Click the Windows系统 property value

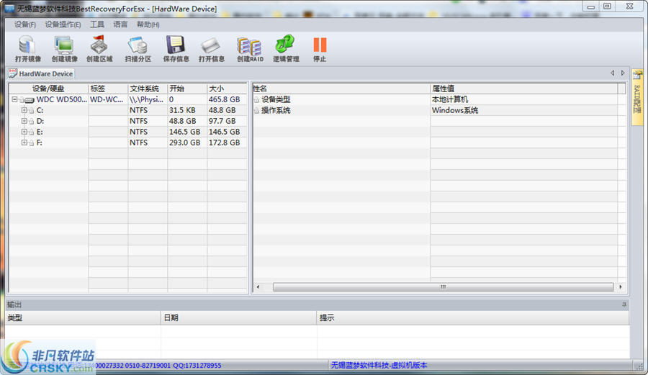tap(455, 110)
